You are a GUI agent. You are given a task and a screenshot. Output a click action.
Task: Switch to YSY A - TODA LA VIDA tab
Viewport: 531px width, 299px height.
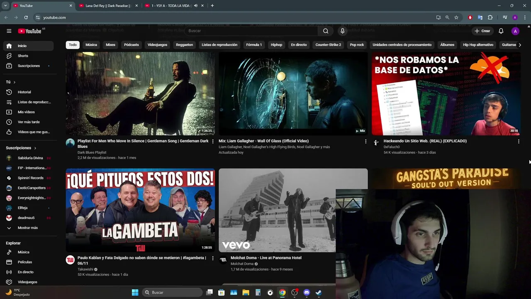(174, 5)
